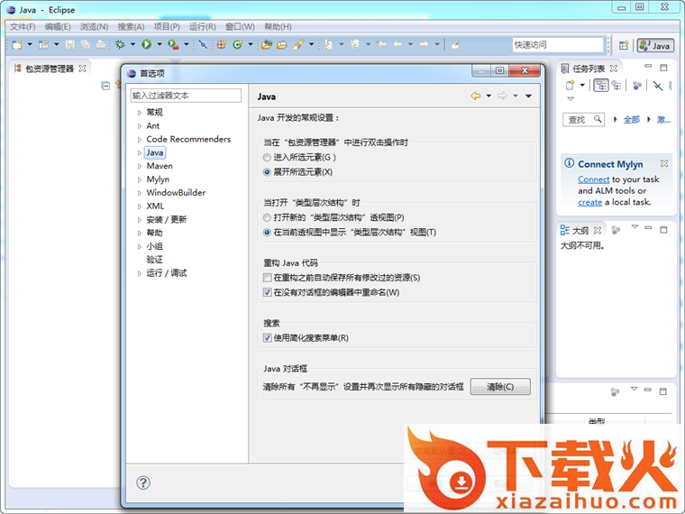Click the Back navigation arrow in main toolbar
Viewport: 685px width, 514px height.
(397, 44)
